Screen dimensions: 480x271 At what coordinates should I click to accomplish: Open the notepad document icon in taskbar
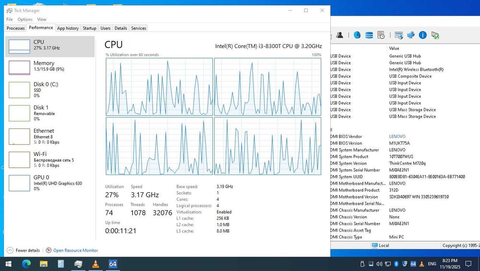(60, 264)
